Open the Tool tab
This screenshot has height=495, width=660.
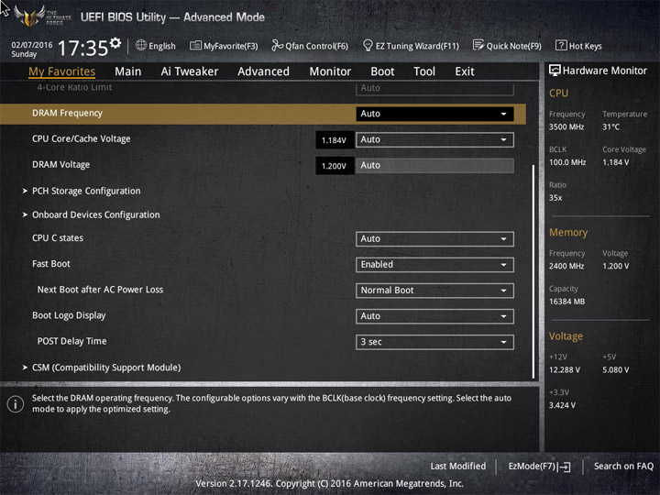(424, 71)
